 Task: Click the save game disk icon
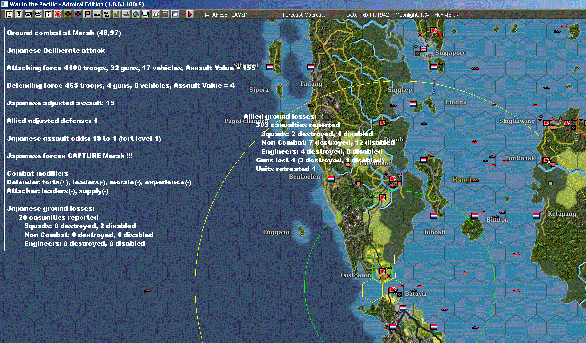(x=9, y=14)
